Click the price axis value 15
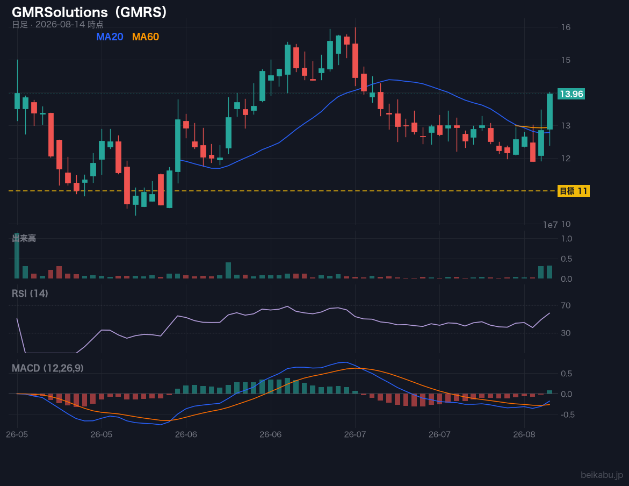The height and width of the screenshot is (486, 629). tap(566, 60)
